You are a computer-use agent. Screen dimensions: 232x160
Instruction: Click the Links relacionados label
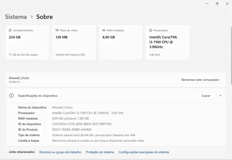[22, 152]
